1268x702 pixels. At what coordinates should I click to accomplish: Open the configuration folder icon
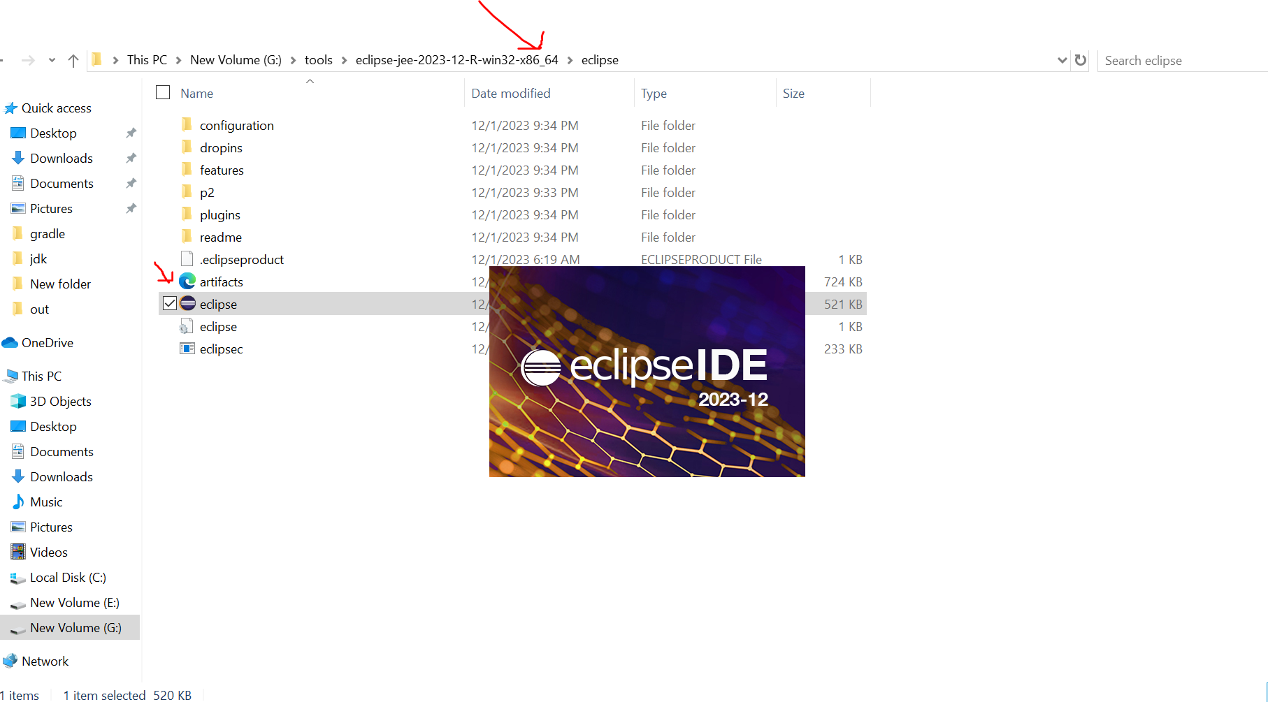tap(187, 125)
